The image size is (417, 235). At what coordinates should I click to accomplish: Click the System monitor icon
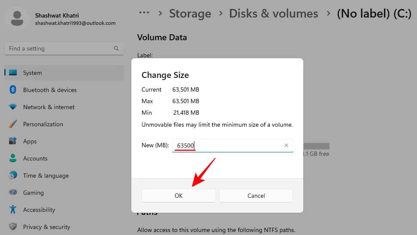tap(13, 72)
